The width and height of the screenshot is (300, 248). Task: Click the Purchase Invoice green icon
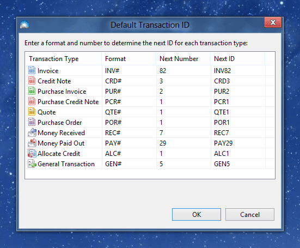[x=32, y=91]
